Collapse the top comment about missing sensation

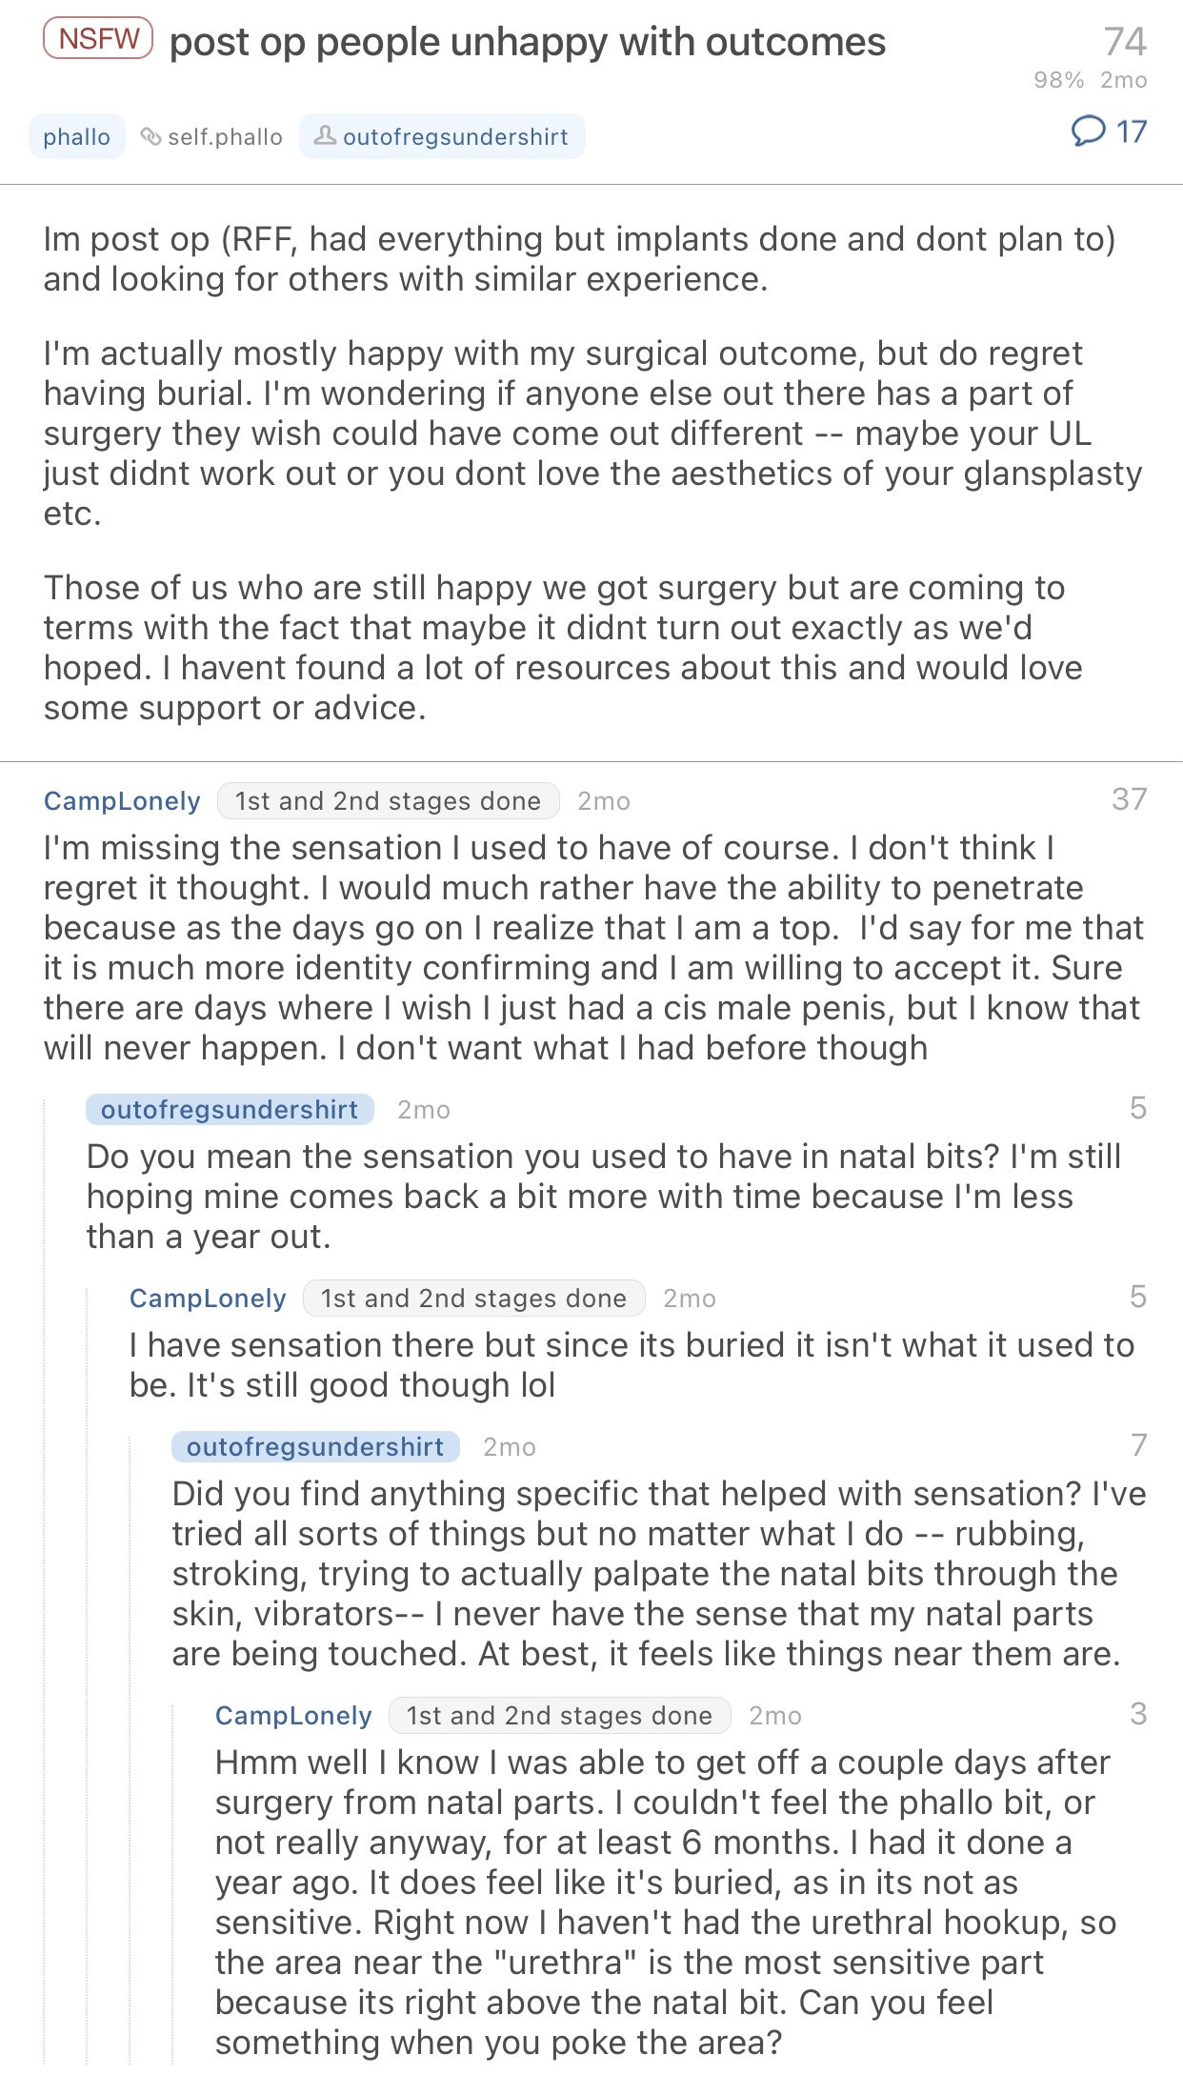(x=591, y=948)
